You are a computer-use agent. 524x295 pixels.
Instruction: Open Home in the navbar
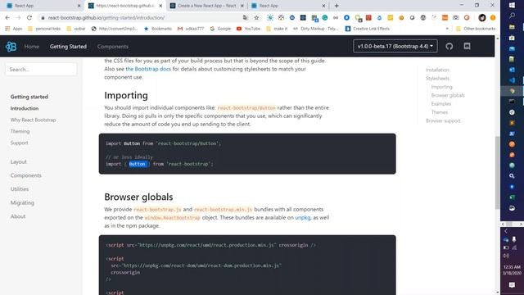coord(32,47)
